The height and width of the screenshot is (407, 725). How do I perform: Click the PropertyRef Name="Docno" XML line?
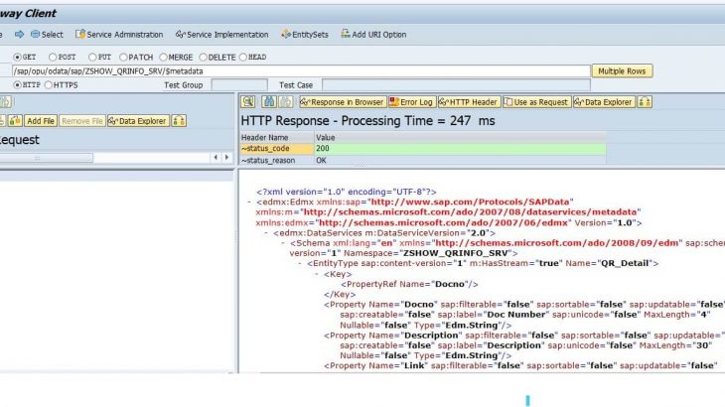[409, 284]
